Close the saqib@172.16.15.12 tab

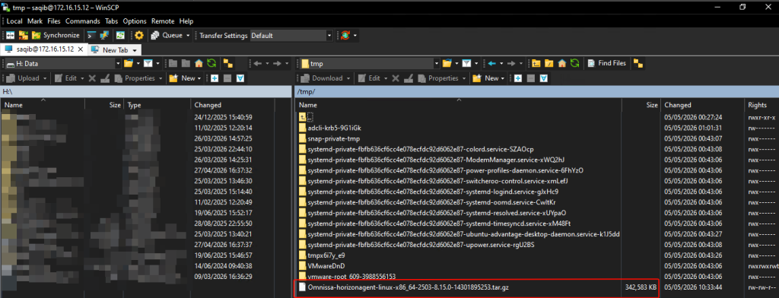81,49
